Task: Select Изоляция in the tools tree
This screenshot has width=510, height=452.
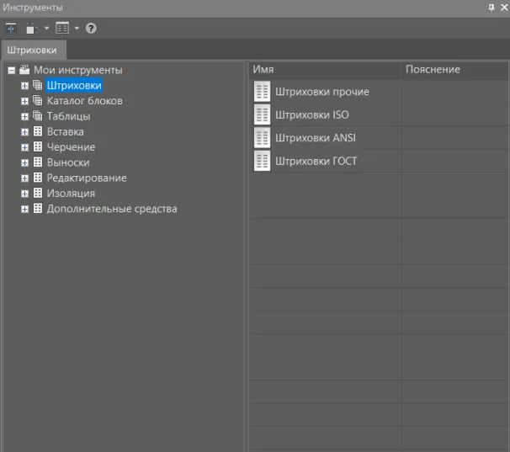Action: [x=71, y=194]
